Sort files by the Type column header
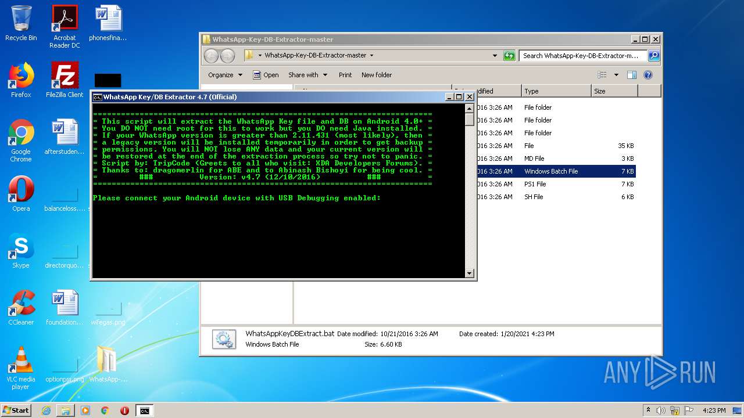 pos(556,91)
